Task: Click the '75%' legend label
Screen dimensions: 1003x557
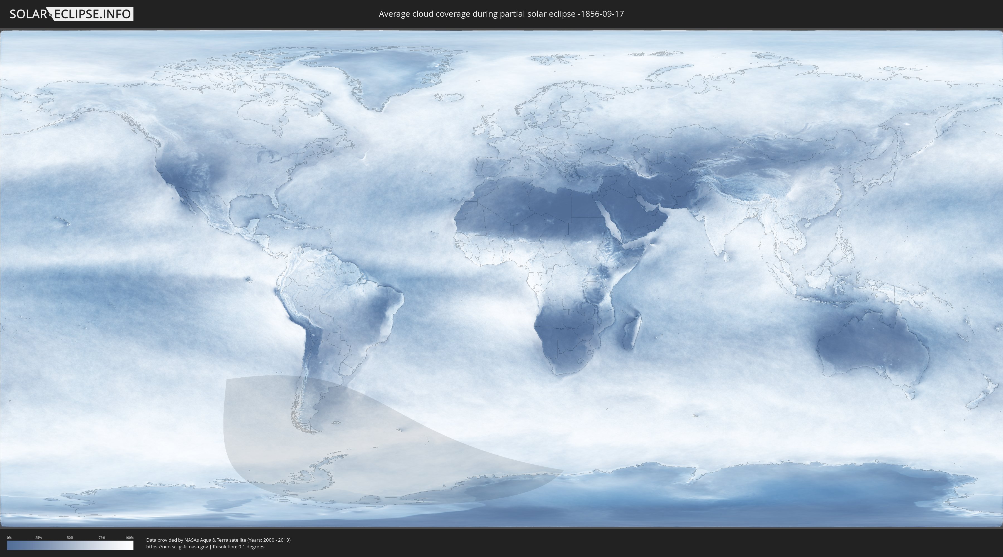Action: click(x=102, y=538)
